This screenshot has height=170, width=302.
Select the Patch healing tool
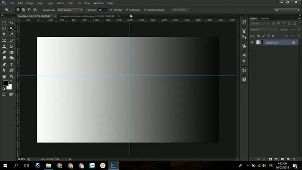pos(4,41)
